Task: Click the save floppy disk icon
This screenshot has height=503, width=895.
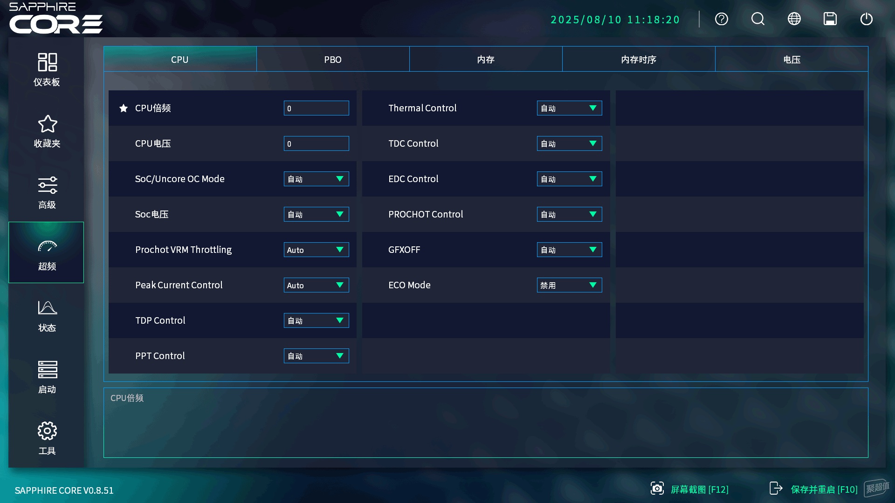Action: pos(830,19)
